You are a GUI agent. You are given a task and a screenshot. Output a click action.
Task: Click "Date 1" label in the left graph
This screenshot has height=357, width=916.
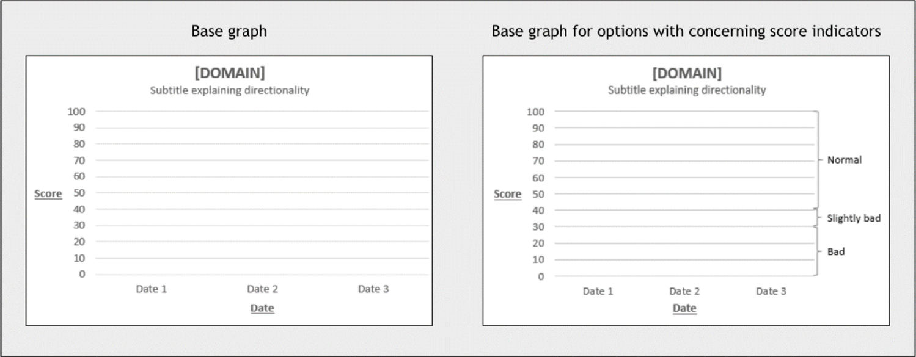152,289
